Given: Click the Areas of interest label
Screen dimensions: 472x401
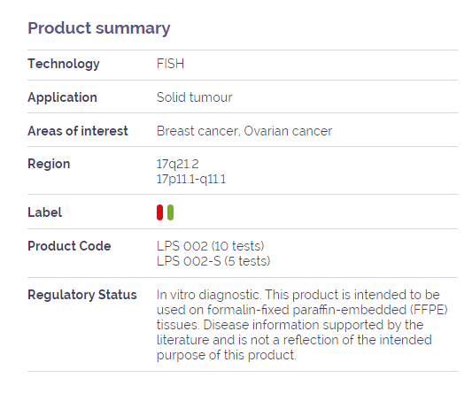Looking at the screenshot, I should (78, 131).
